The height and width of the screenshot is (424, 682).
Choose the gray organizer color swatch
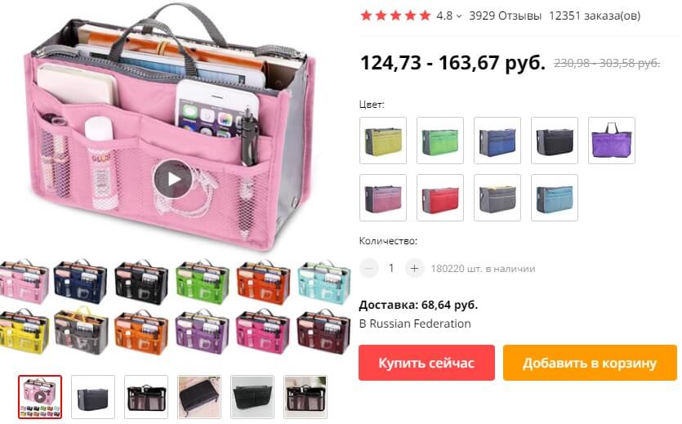[x=497, y=198]
